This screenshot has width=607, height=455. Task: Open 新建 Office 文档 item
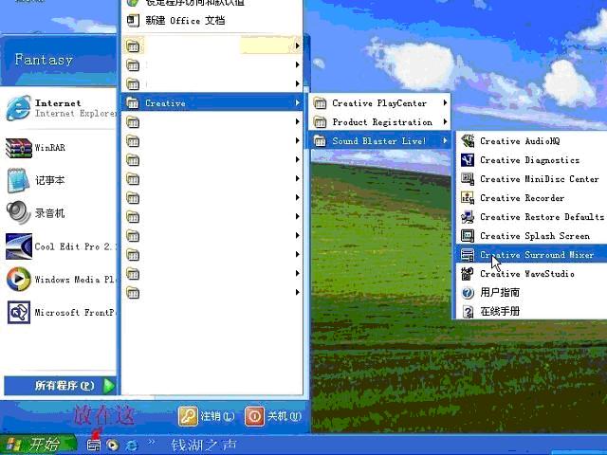pyautogui.click(x=184, y=20)
